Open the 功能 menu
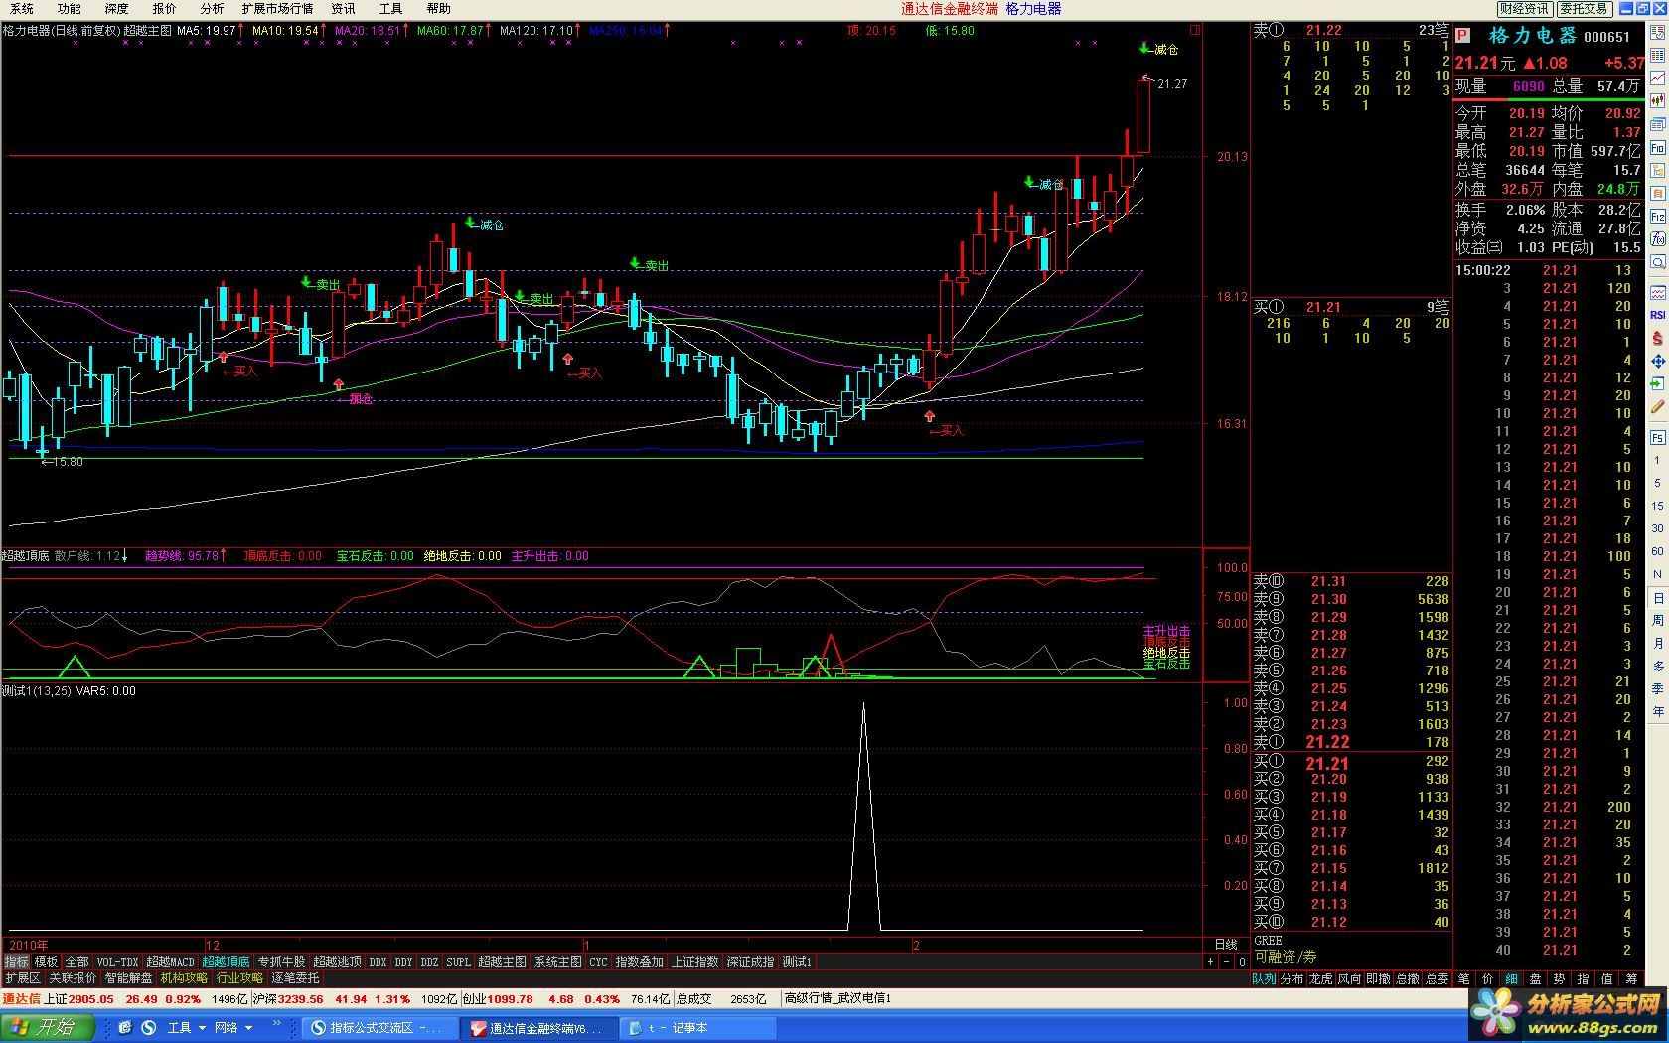The height and width of the screenshot is (1043, 1669). coord(69,8)
